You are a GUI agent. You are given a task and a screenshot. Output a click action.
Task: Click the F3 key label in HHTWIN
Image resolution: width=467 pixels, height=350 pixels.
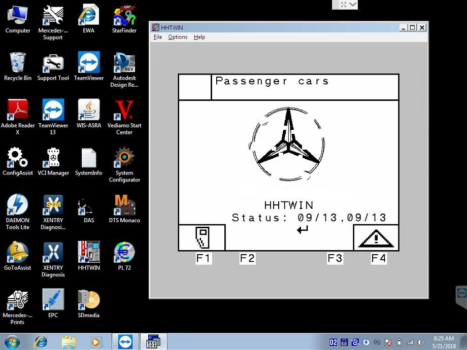coord(335,258)
